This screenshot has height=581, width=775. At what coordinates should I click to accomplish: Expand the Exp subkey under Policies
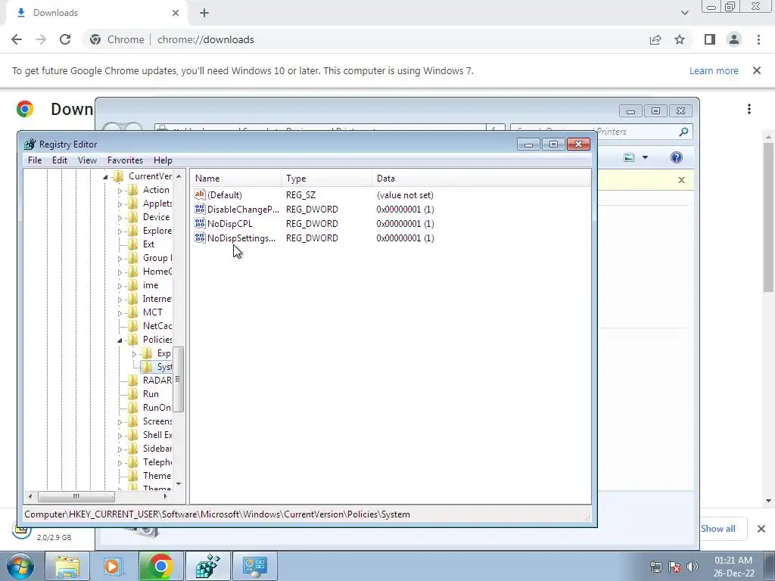pyautogui.click(x=134, y=354)
